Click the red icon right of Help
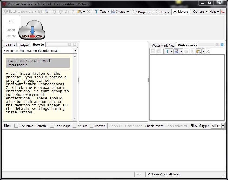This screenshot has height=180, width=228. click(223, 12)
